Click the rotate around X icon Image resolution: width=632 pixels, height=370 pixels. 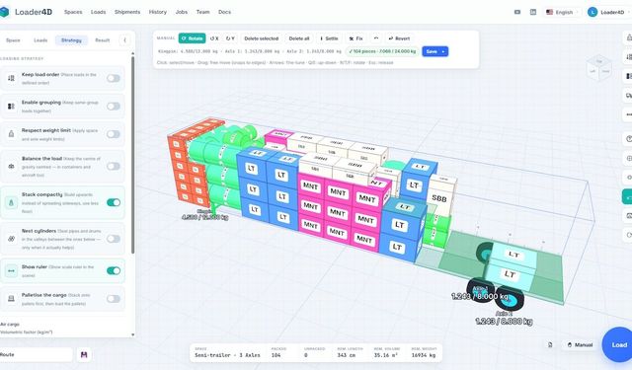point(214,38)
